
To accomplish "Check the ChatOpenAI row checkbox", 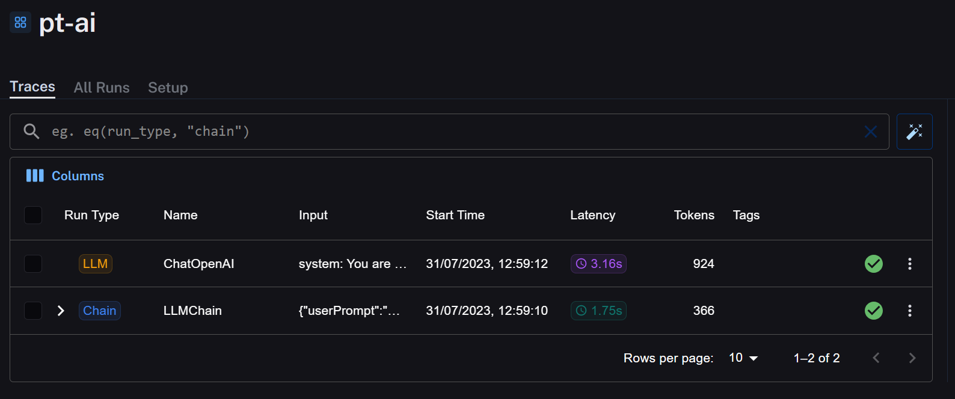I will 33,264.
